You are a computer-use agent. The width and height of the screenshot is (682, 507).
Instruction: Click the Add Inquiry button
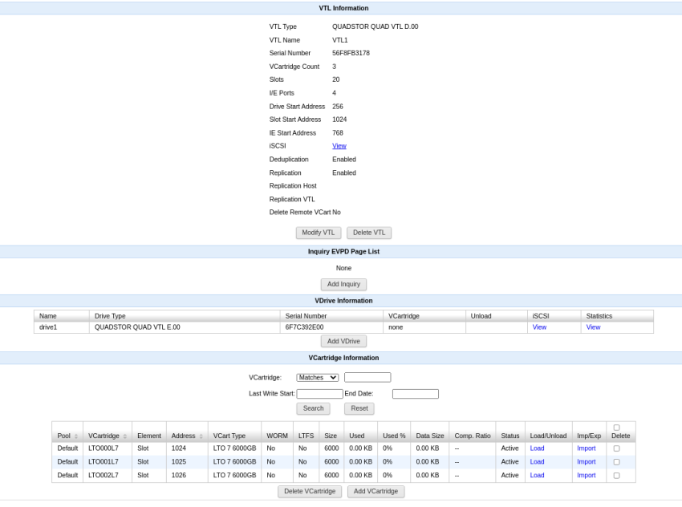(x=343, y=284)
